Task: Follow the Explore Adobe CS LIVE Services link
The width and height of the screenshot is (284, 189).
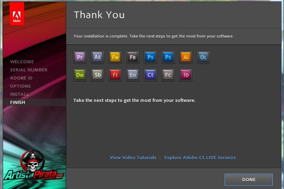Action: click(x=200, y=157)
